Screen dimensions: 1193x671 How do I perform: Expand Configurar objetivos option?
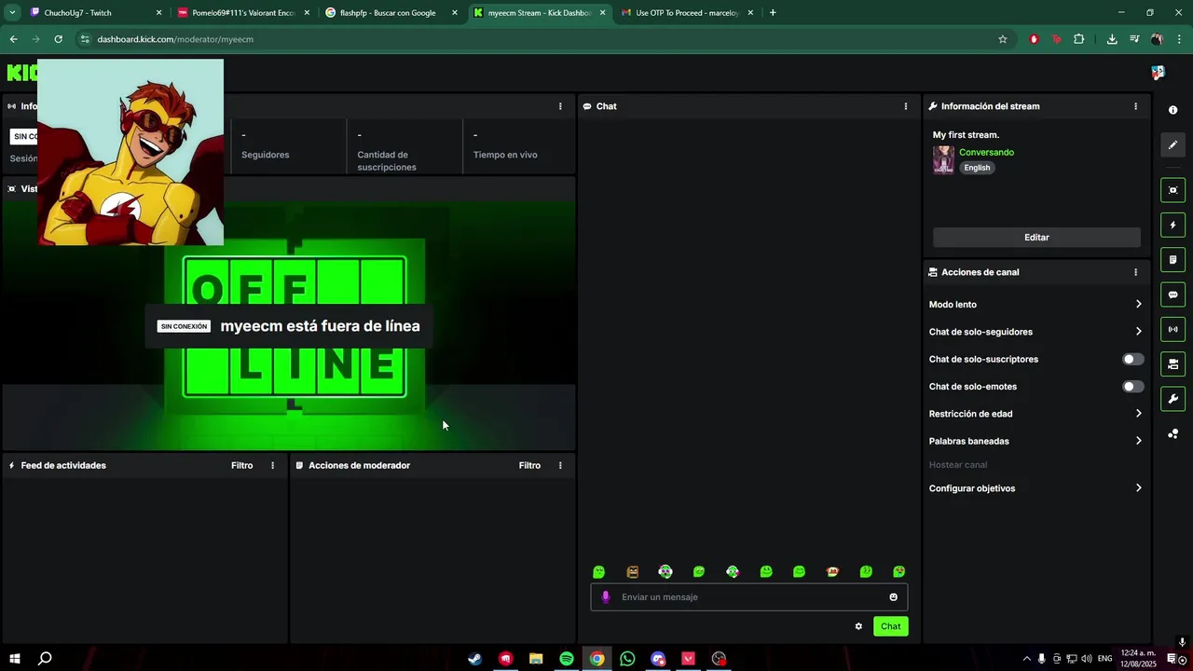tap(1035, 488)
